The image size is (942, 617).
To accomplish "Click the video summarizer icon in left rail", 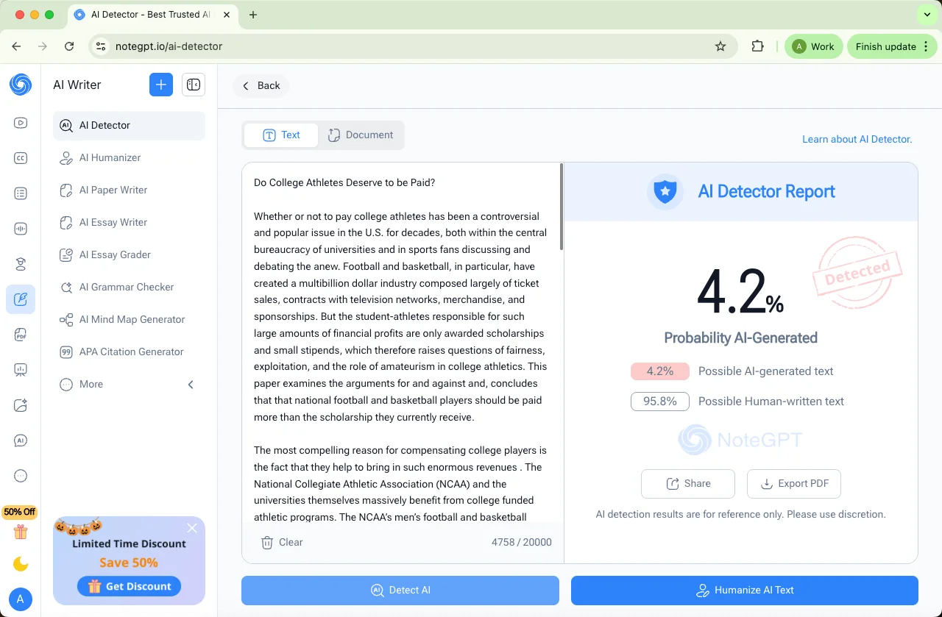I will [21, 123].
